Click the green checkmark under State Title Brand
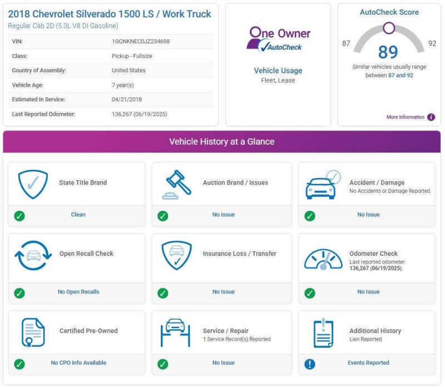 (x=19, y=216)
